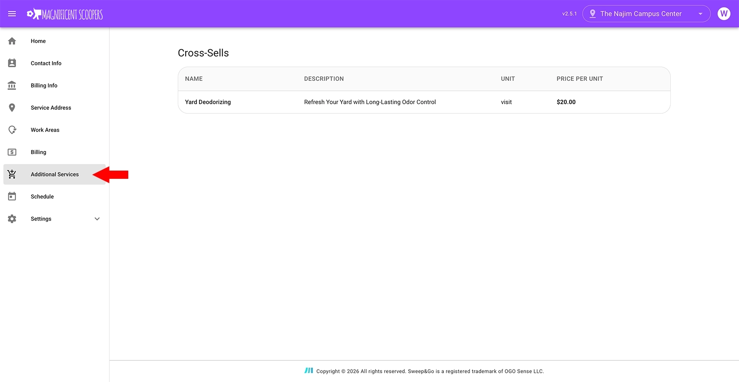The image size is (739, 382).
Task: Go to the Schedule menu item
Action: (42, 197)
